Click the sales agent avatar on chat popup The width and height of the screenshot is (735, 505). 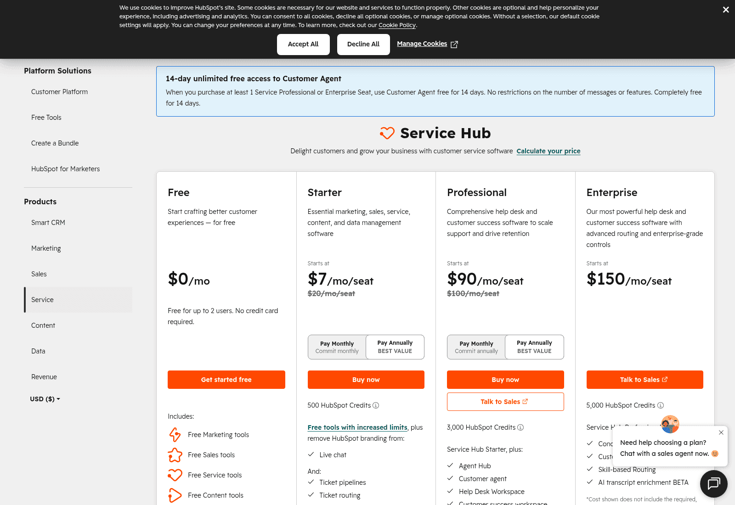[x=670, y=424]
